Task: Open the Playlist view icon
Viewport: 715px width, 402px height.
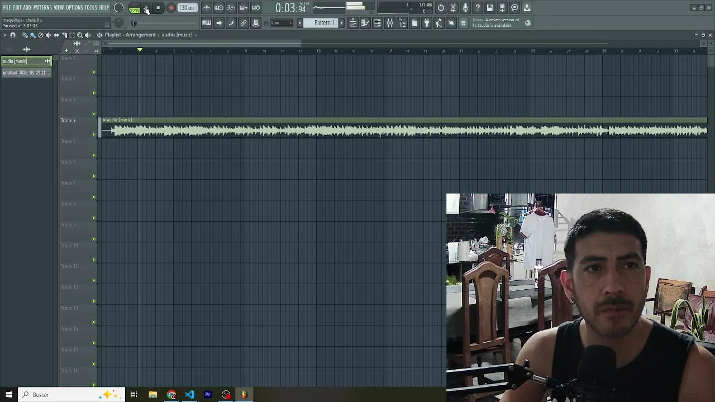Action: coord(353,23)
